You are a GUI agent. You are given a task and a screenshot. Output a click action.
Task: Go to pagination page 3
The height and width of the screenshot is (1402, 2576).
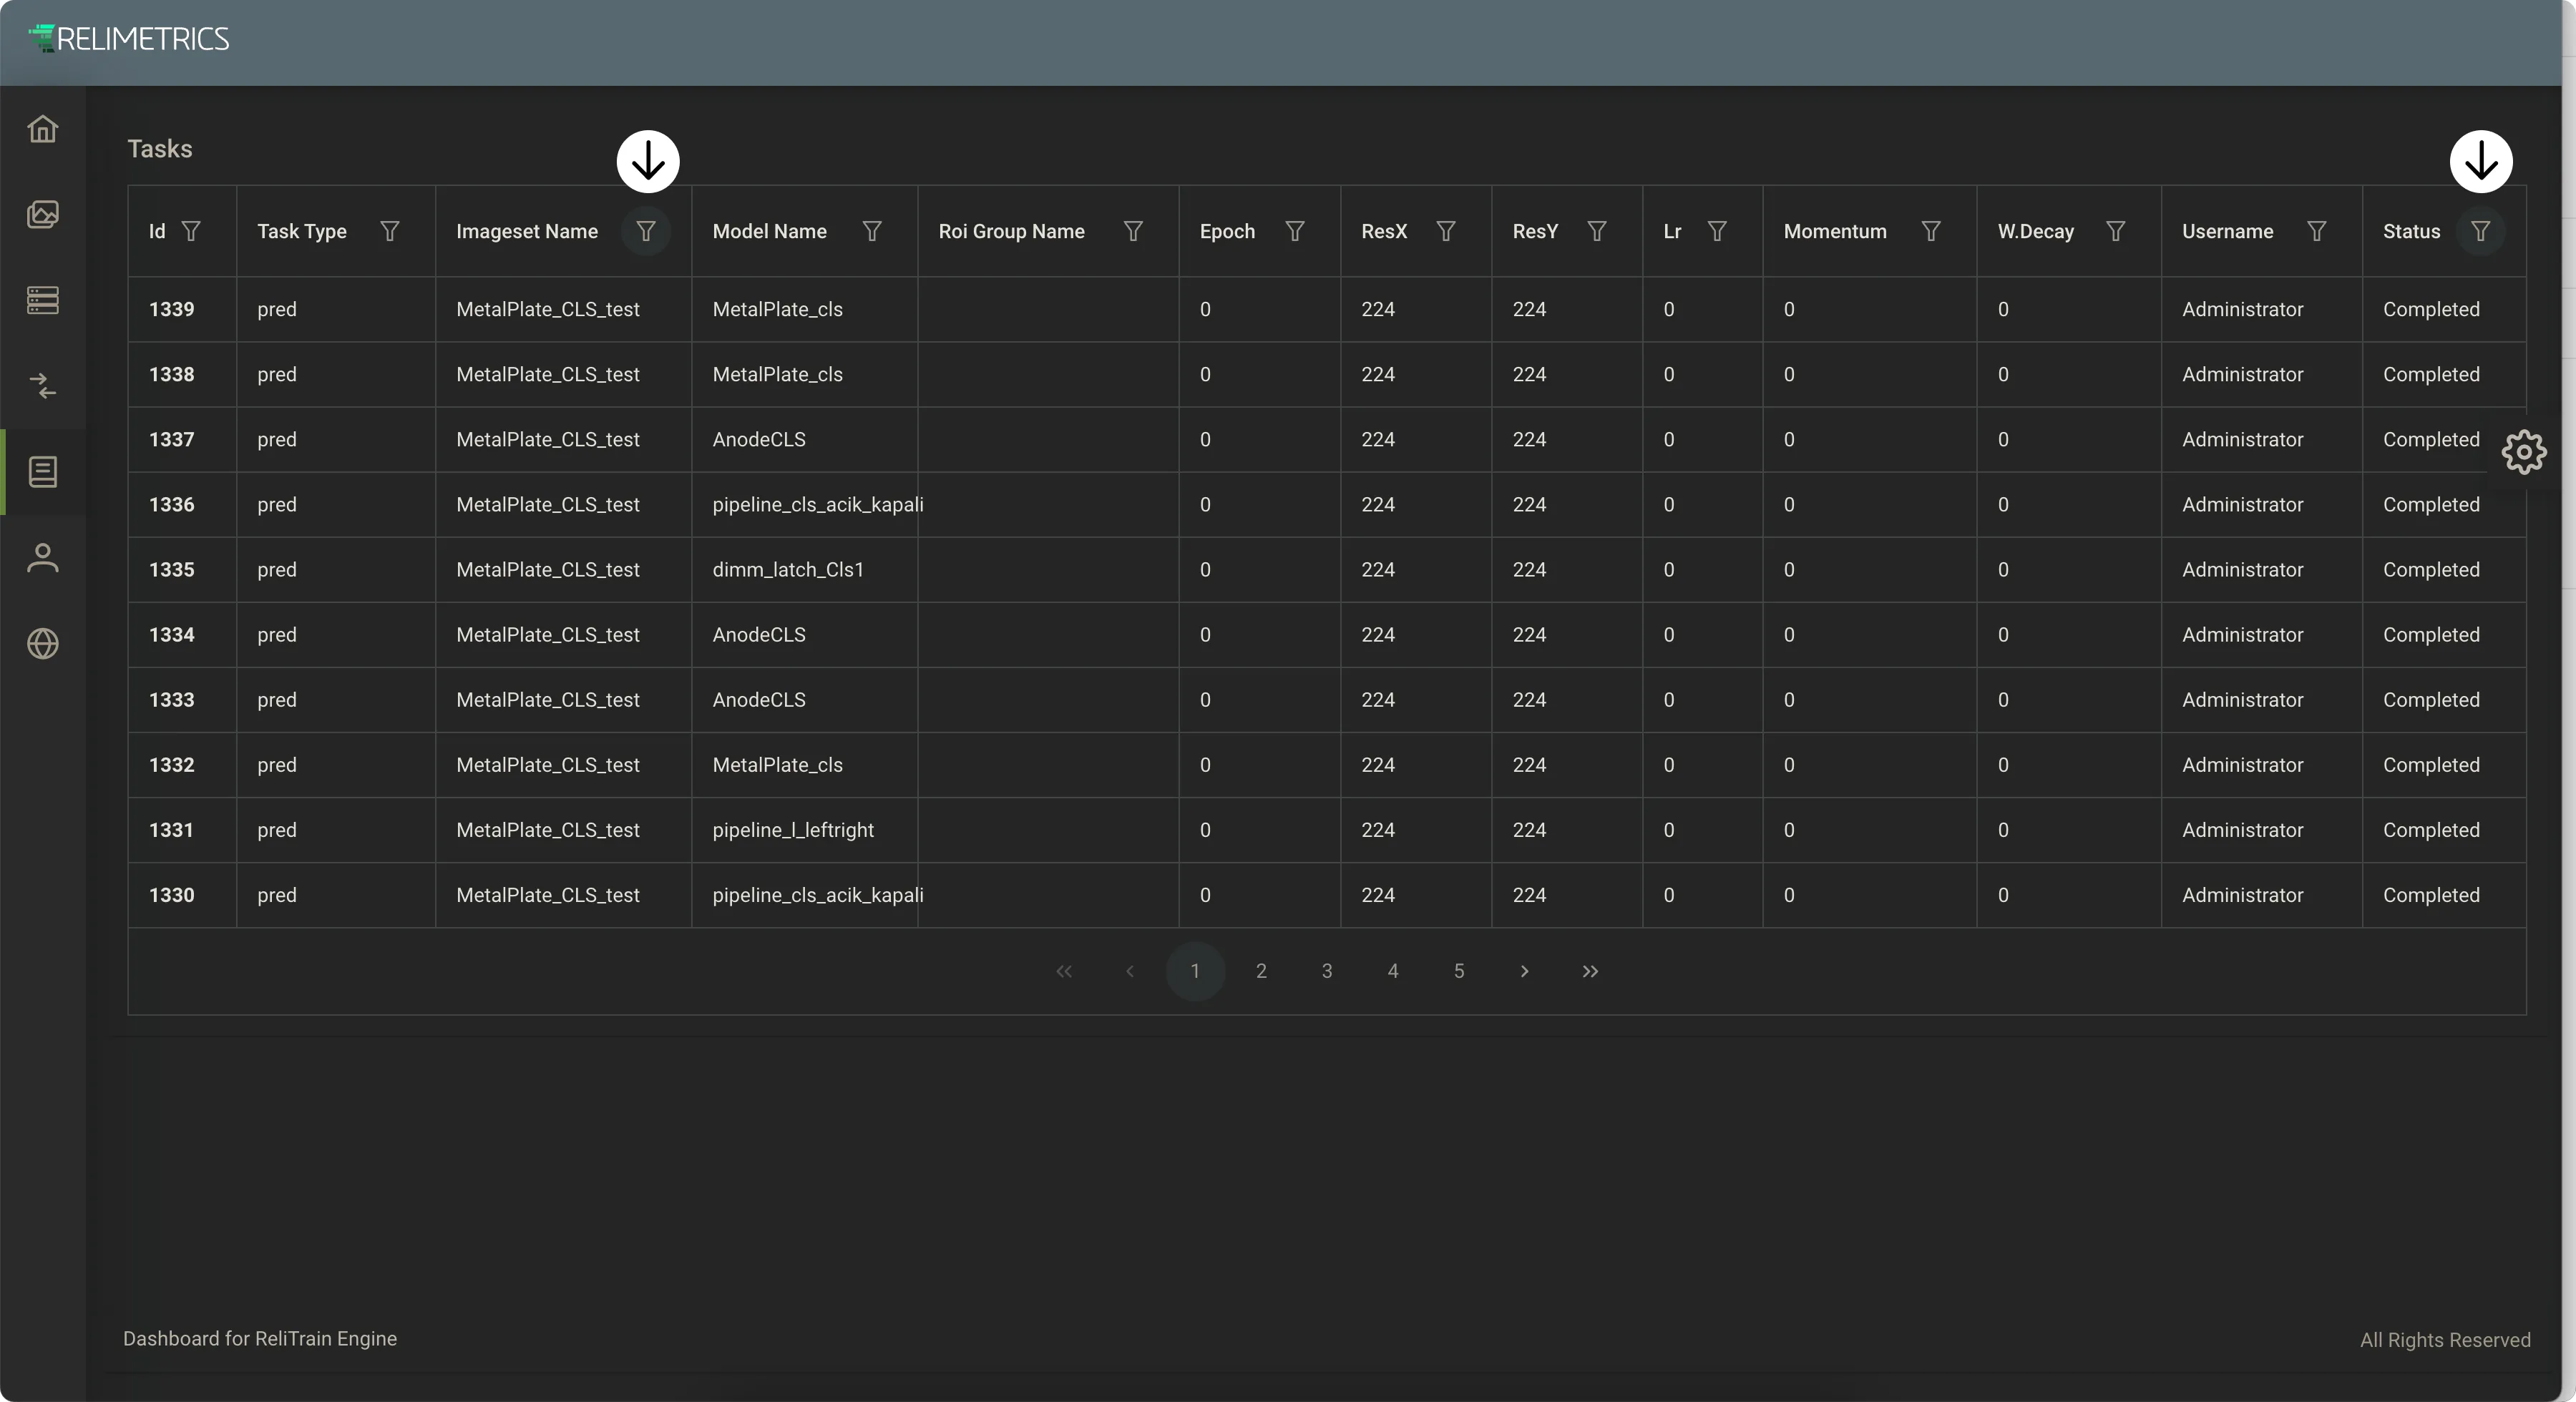(x=1327, y=971)
